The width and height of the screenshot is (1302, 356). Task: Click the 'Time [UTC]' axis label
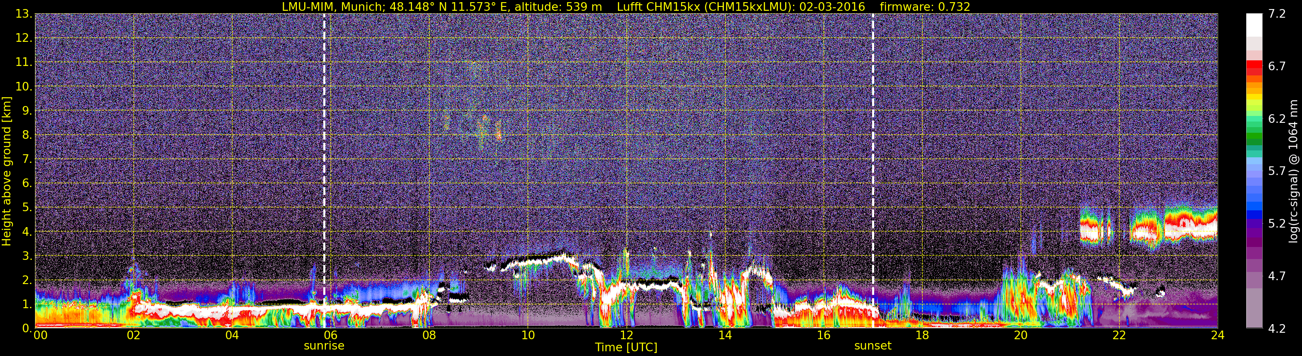click(626, 347)
